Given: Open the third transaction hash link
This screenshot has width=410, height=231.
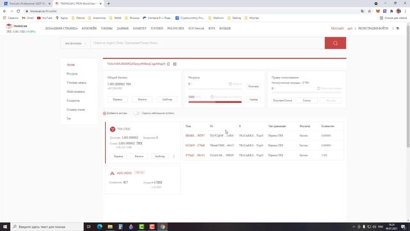Looking at the screenshot, I should click(x=195, y=155).
